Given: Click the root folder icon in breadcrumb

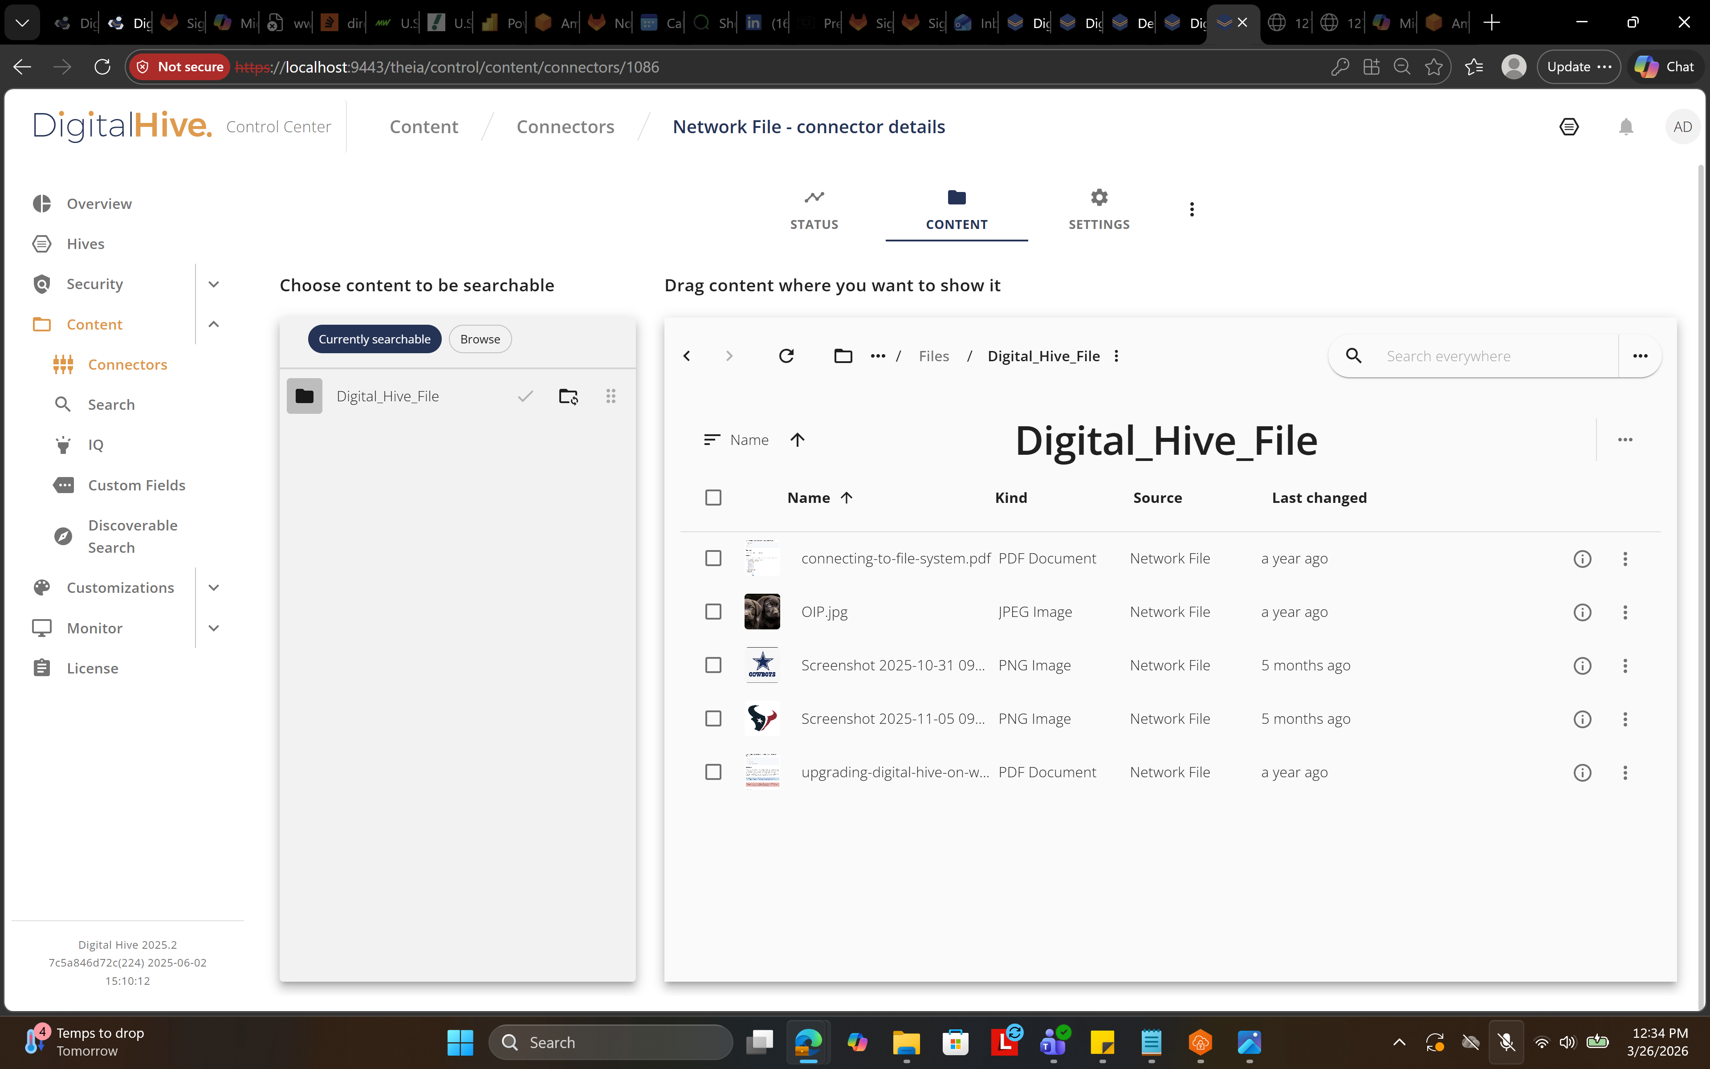Looking at the screenshot, I should (843, 355).
